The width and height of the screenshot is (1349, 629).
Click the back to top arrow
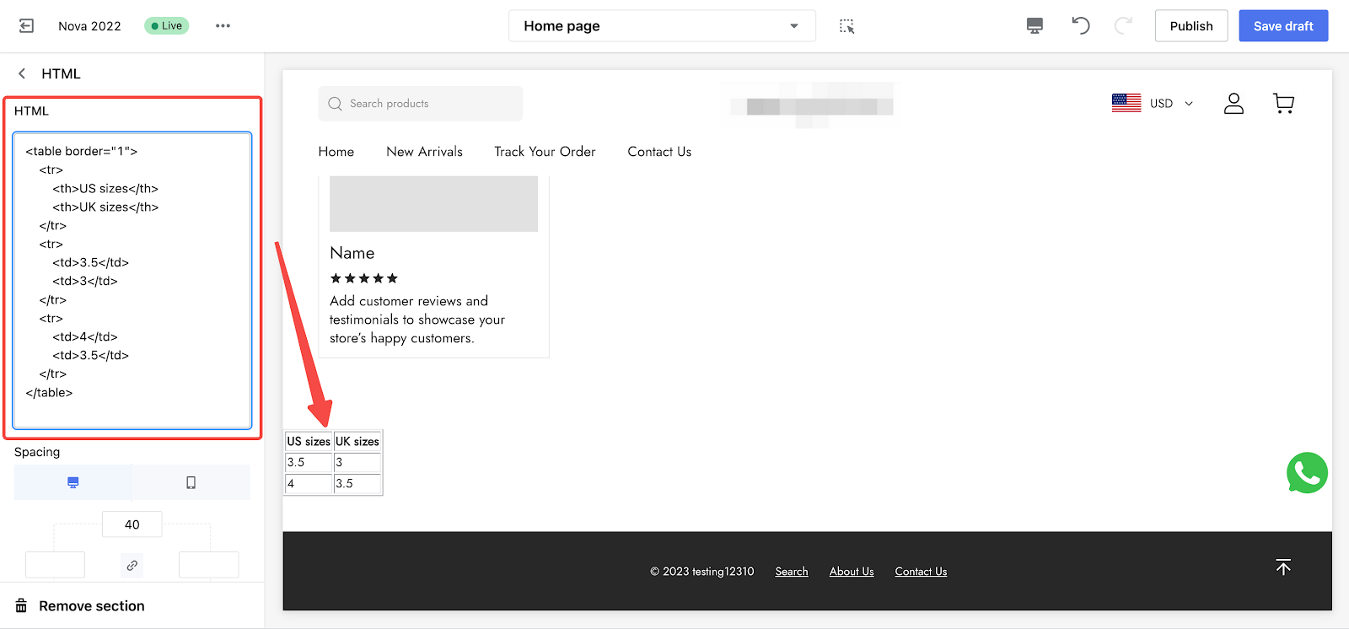point(1283,567)
